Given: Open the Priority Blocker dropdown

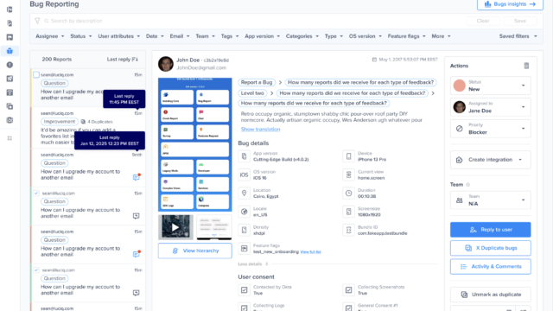Looking at the screenshot, I should click(x=490, y=129).
